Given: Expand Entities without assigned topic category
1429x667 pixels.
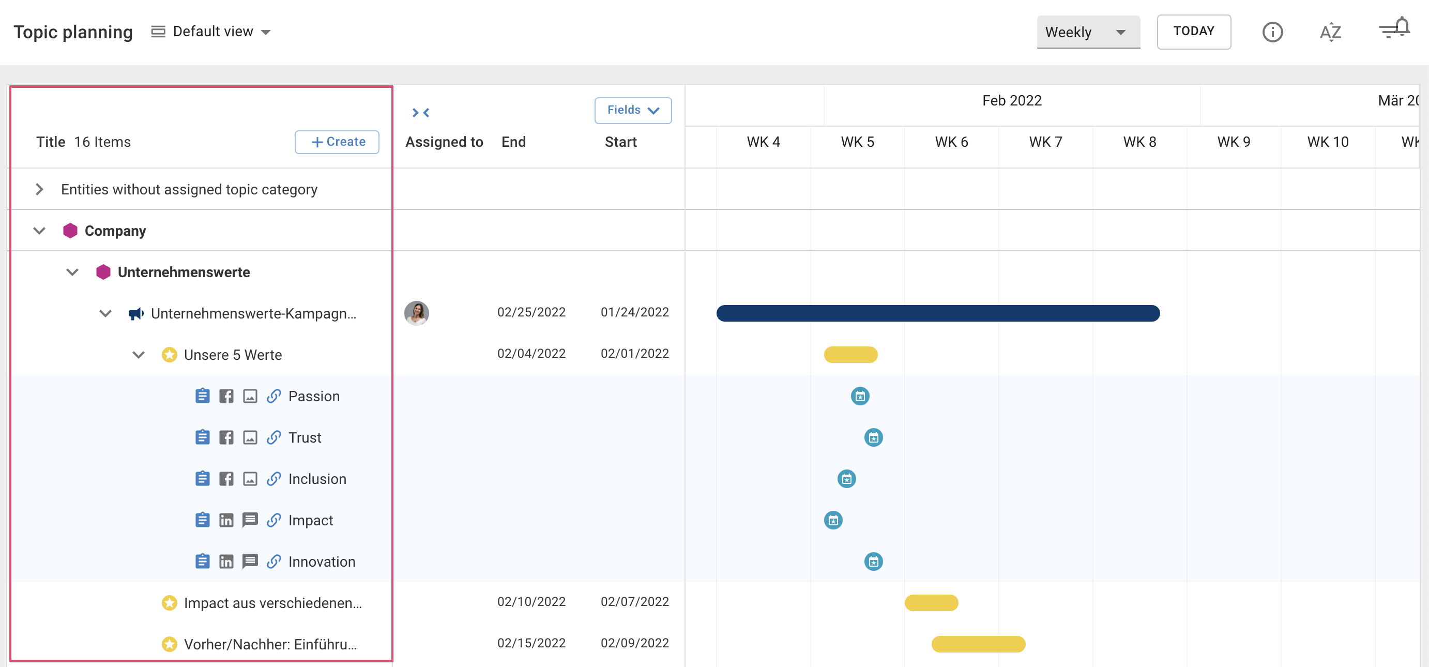Looking at the screenshot, I should 39,189.
